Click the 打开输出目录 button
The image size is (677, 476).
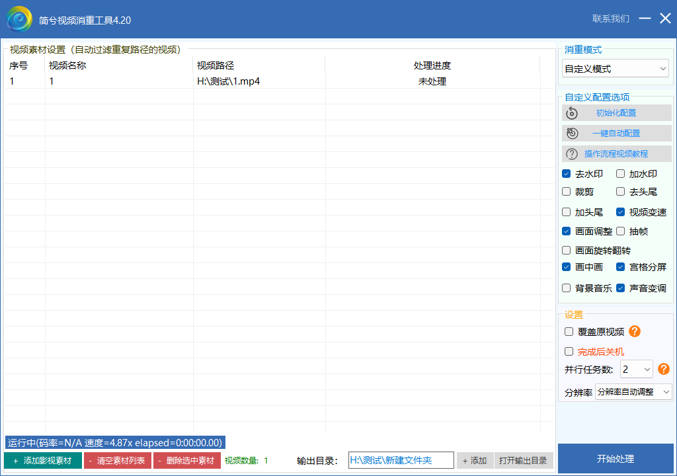coord(524,460)
